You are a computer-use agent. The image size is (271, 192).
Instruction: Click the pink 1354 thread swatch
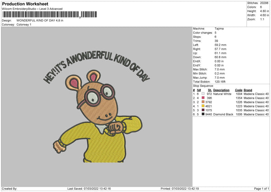click(x=203, y=98)
